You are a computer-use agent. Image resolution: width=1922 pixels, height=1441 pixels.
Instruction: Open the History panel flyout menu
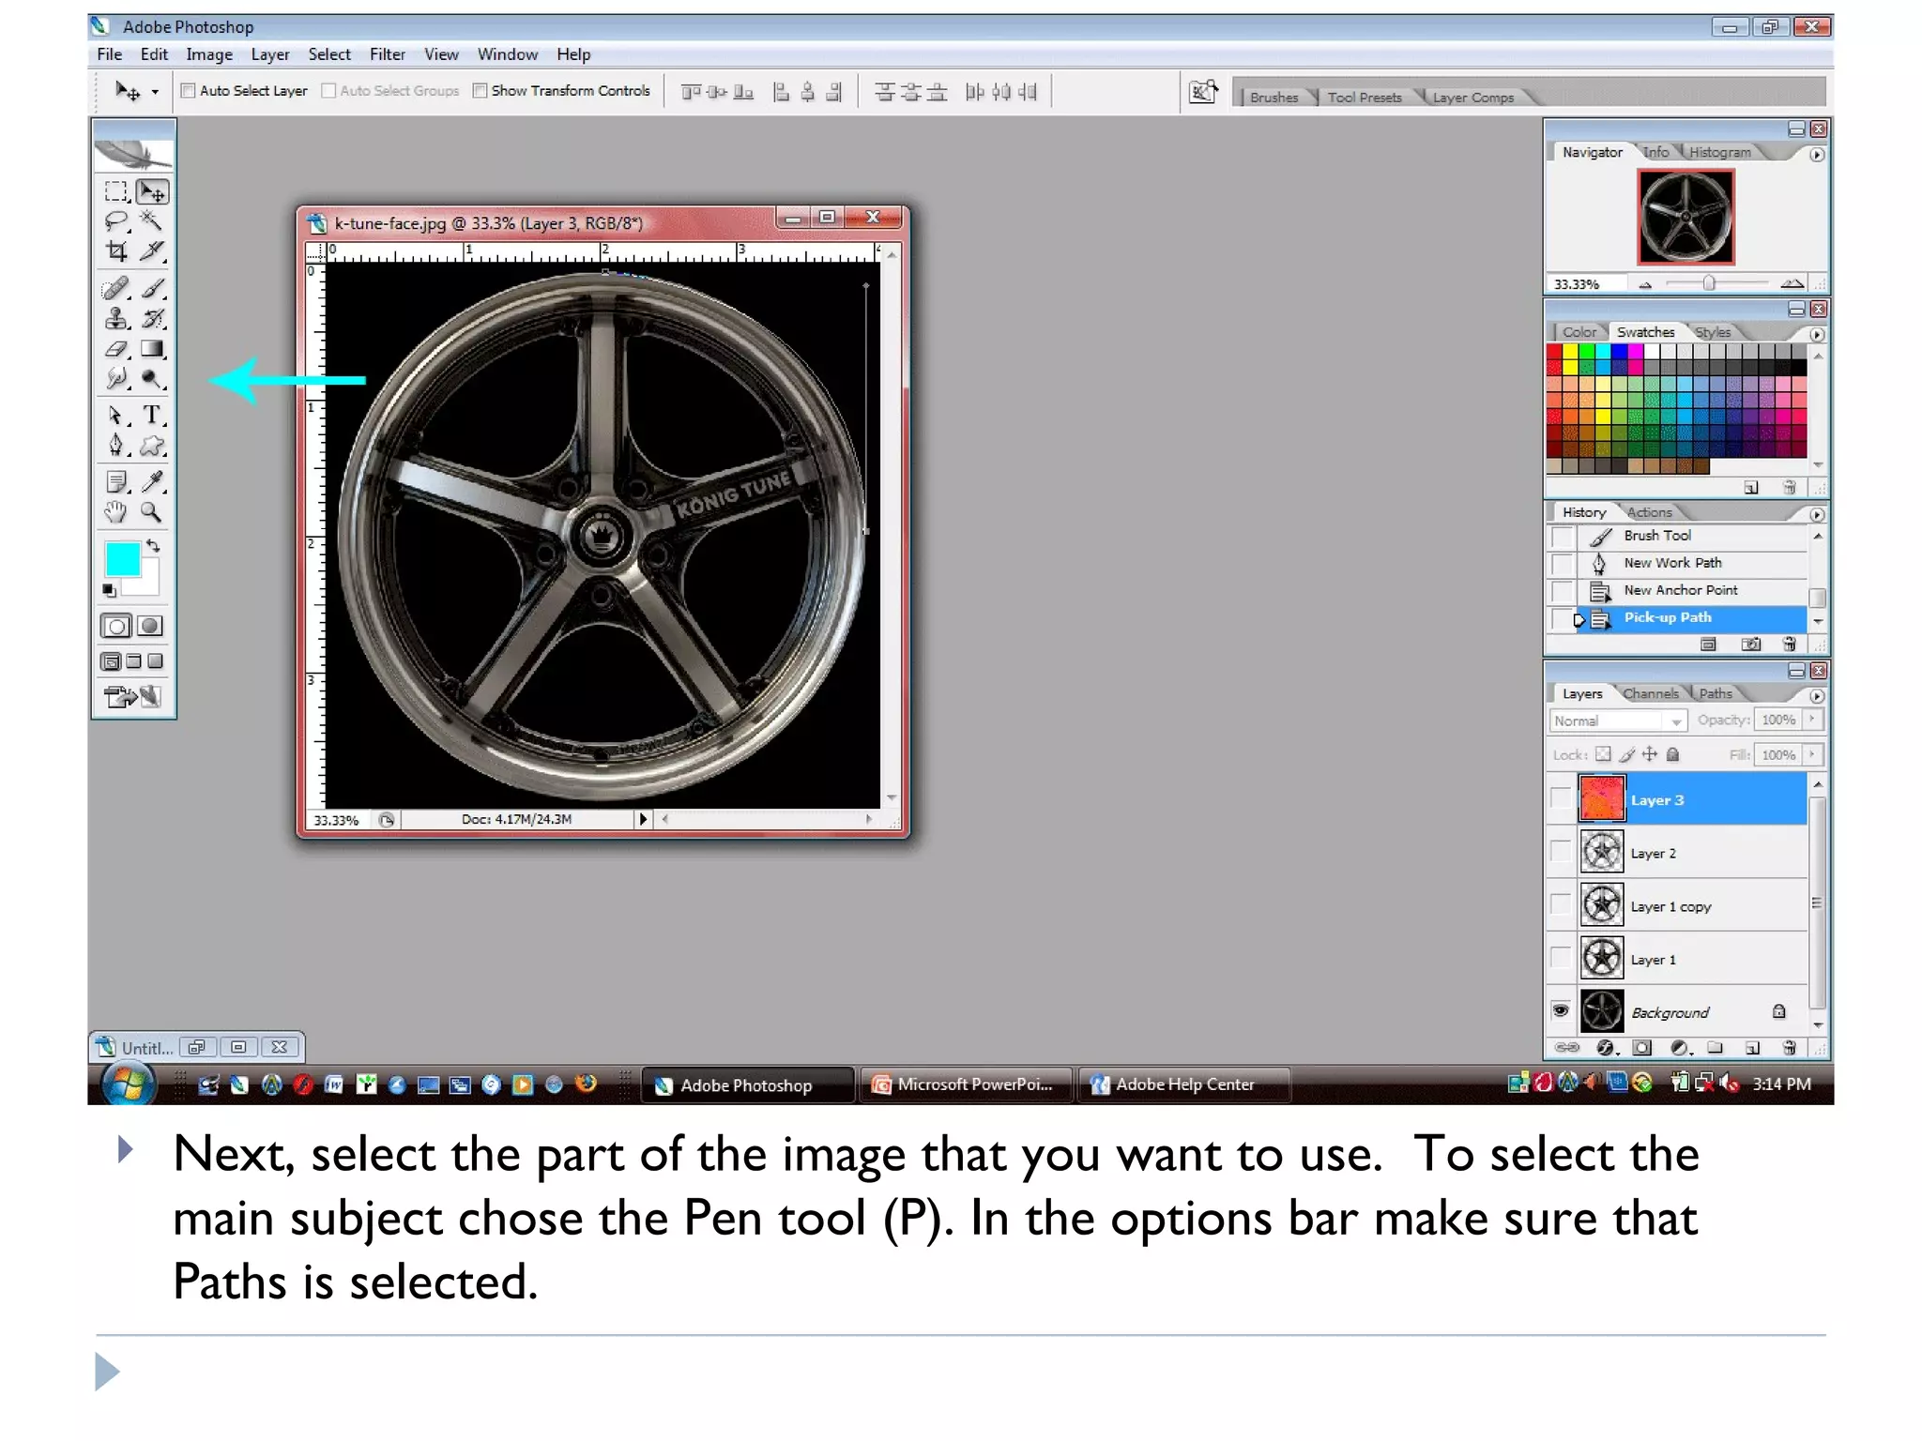(x=1817, y=515)
